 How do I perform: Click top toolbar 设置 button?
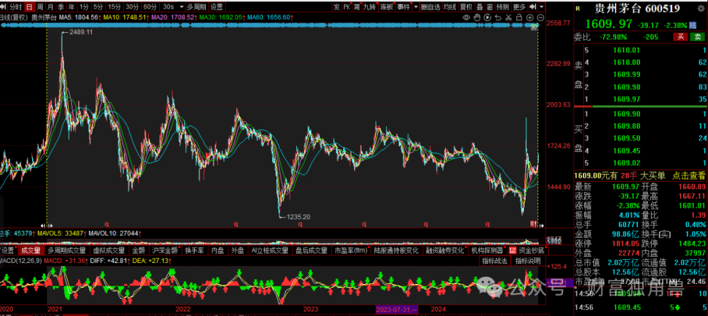pos(217,7)
